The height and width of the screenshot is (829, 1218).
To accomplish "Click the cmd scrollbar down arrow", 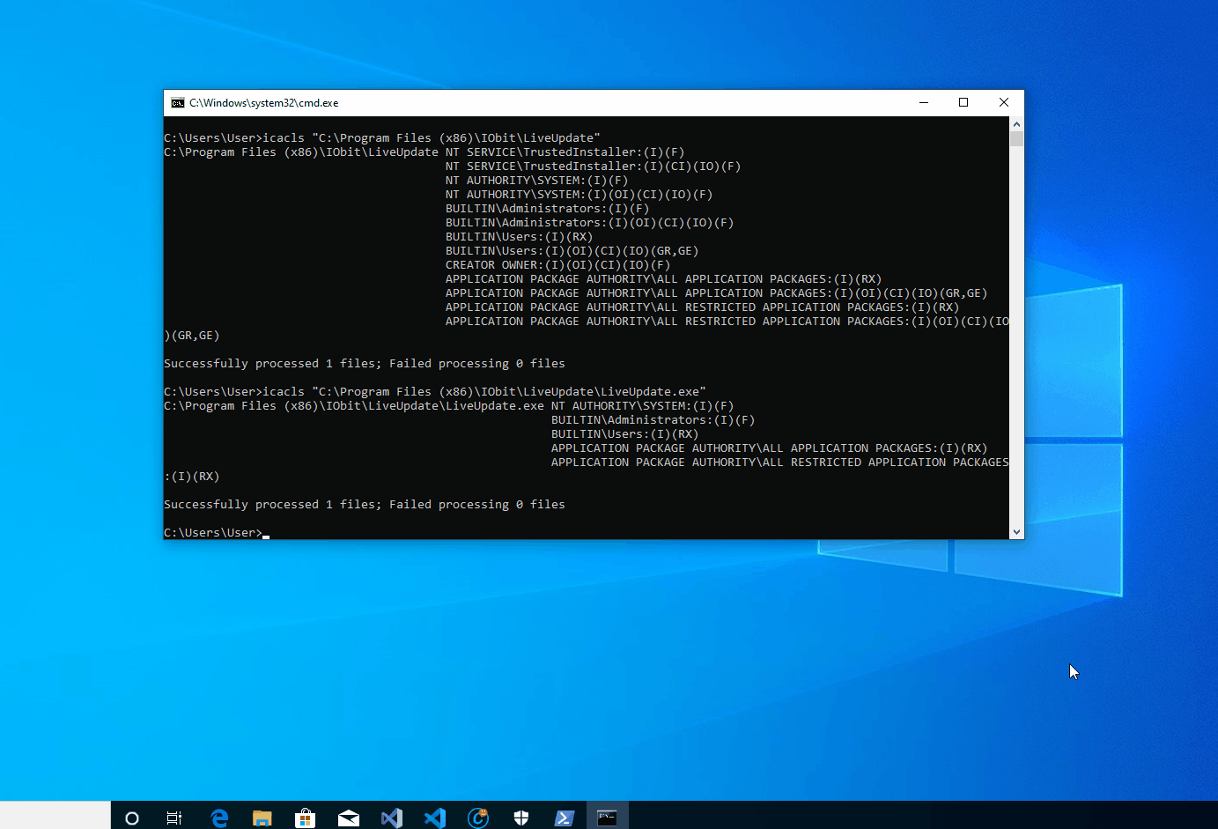I will 1016,532.
